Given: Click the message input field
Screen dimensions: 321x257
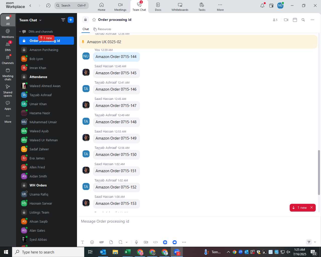Looking at the screenshot, I should click(x=198, y=221).
